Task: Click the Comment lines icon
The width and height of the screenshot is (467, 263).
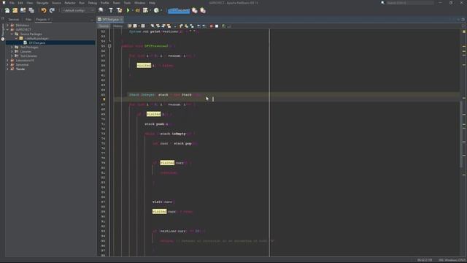Action: click(x=224, y=26)
